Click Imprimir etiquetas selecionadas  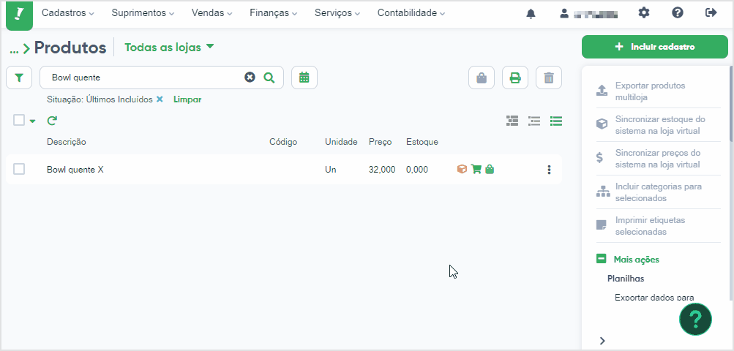pyautogui.click(x=658, y=226)
